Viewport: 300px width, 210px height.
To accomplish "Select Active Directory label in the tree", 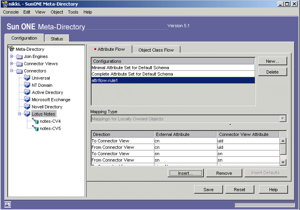I will coord(47,92).
